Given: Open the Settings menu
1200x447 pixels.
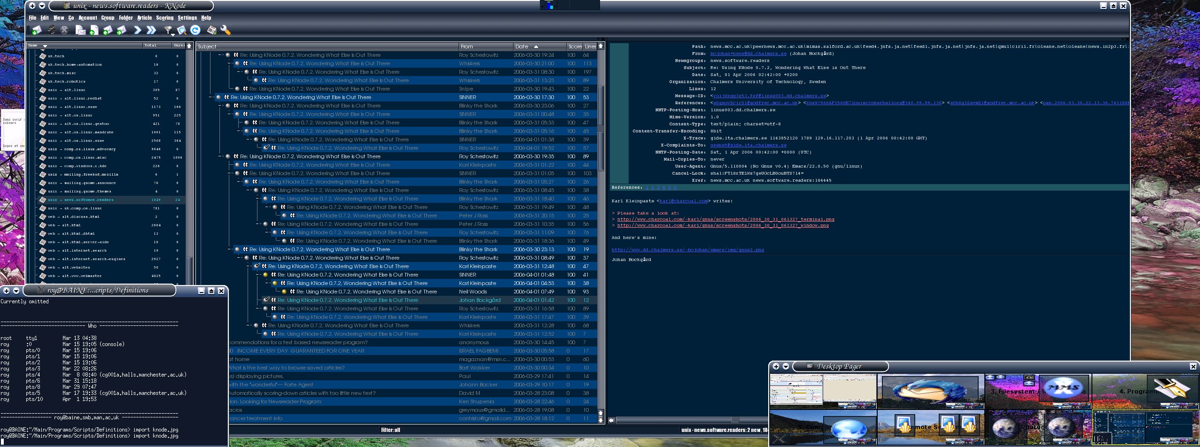Looking at the screenshot, I should [x=187, y=18].
